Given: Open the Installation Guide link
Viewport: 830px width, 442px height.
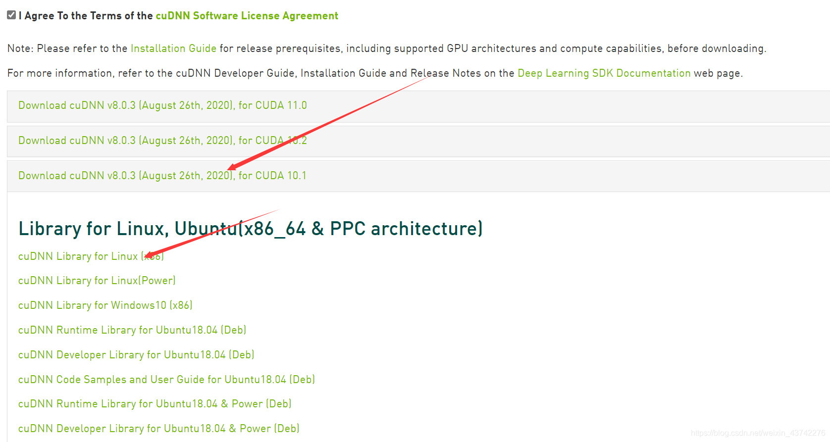Looking at the screenshot, I should 173,49.
